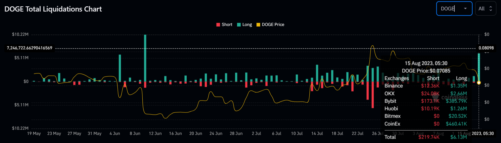Click the yellow price marker dot at 15 Aug
The height and width of the screenshot is (143, 501).
tap(479, 83)
